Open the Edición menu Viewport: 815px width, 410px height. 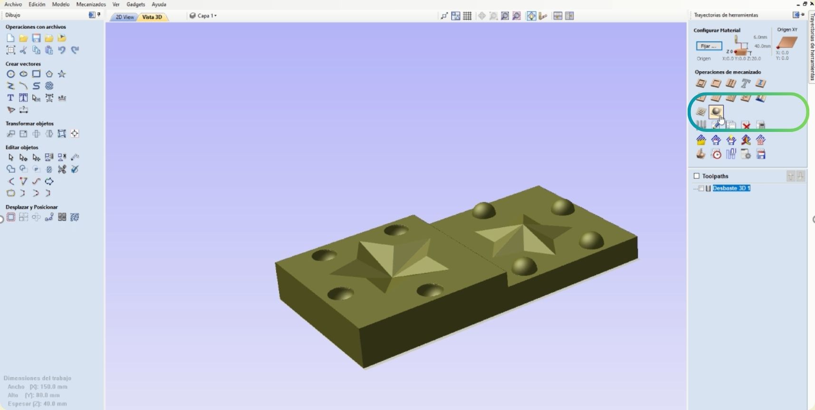tap(37, 4)
